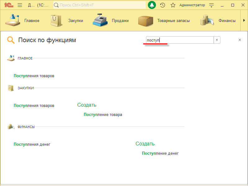248x186 pixels.
Task: Open the Продажи section
Action: tap(120, 20)
